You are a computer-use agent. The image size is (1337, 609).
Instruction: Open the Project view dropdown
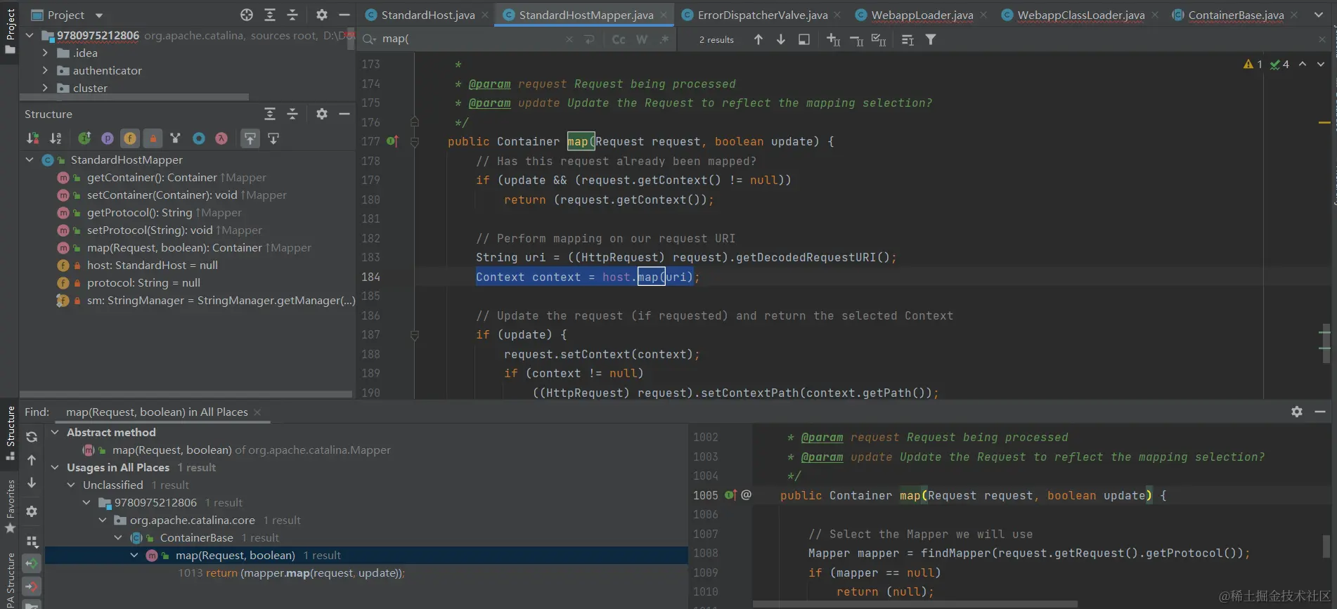click(x=98, y=15)
